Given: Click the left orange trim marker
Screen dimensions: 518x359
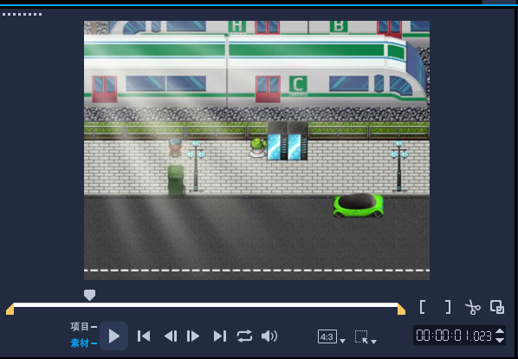Looking at the screenshot, I should (10, 309).
